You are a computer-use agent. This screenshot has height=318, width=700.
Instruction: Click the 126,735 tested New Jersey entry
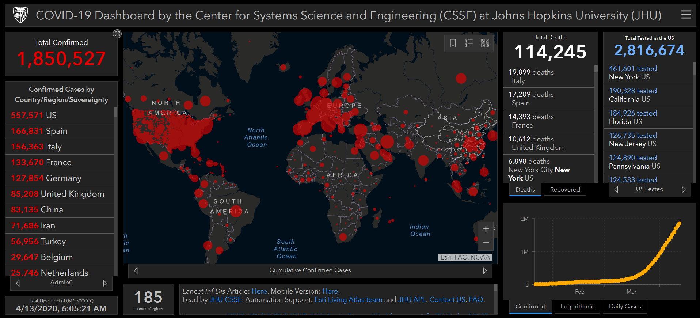coord(648,140)
